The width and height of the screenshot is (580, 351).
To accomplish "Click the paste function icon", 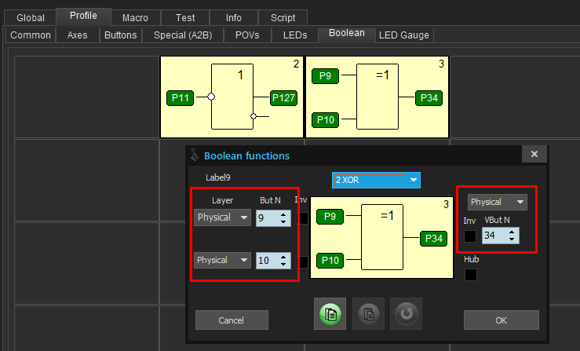I will tap(367, 313).
